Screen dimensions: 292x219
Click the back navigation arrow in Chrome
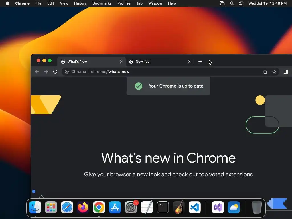(37, 72)
